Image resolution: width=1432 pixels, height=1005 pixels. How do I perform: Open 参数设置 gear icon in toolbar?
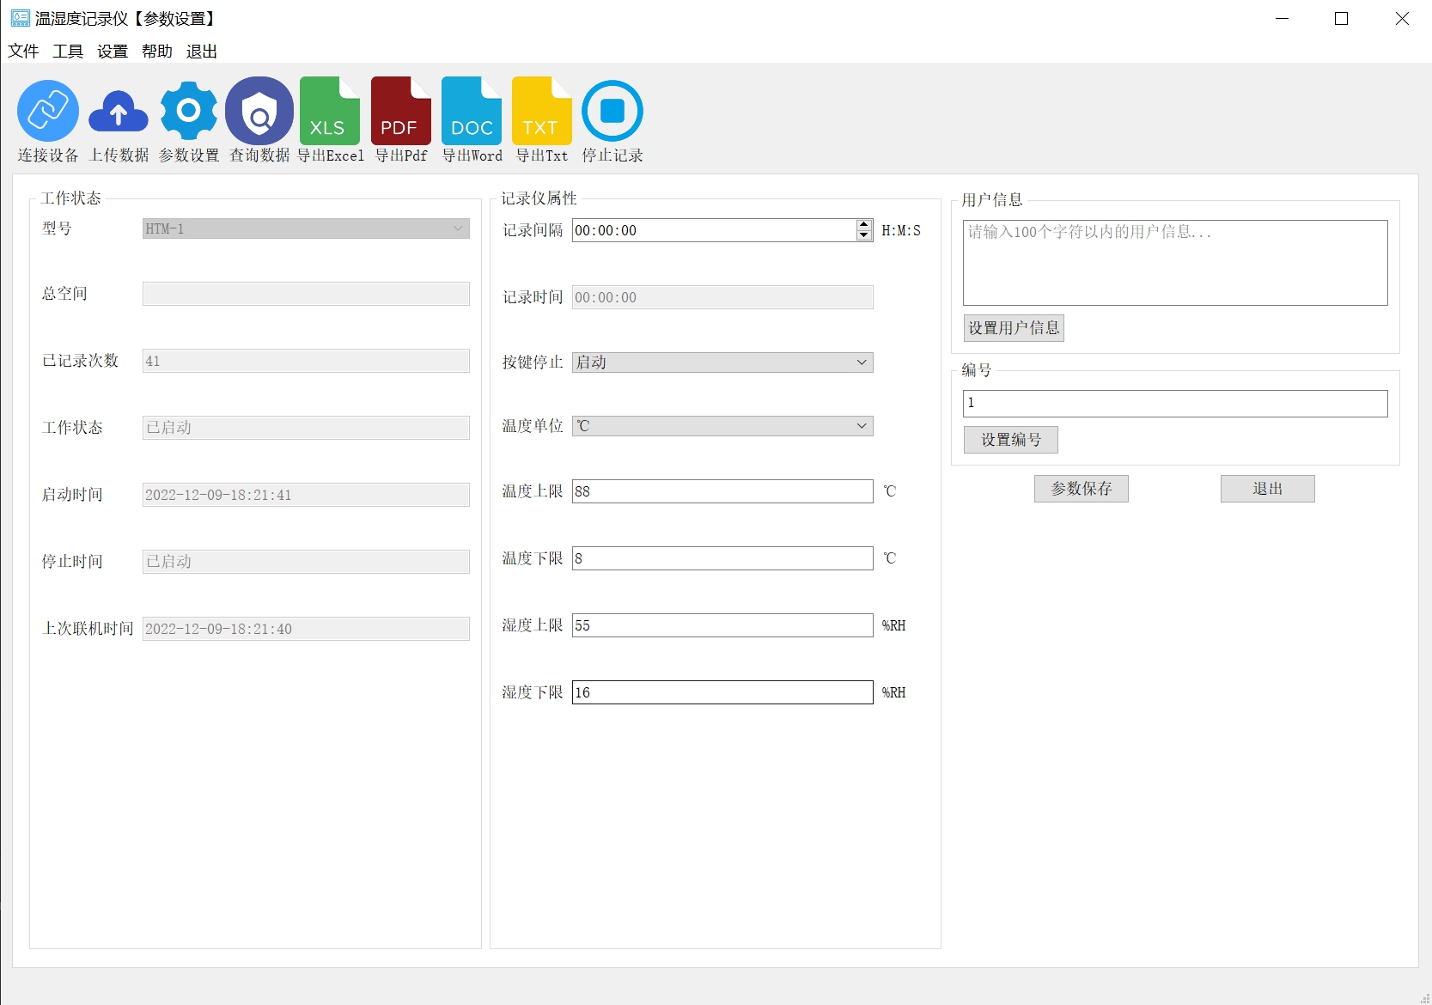189,111
